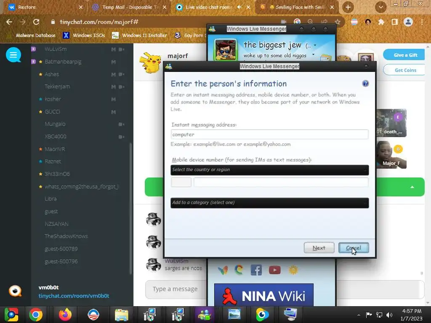The image size is (431, 323).
Task: Open tinychat.com/room/vm0b0t link
Action: pos(74,296)
